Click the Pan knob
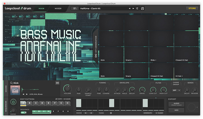This screenshot has width=203, height=119. [x=79, y=90]
